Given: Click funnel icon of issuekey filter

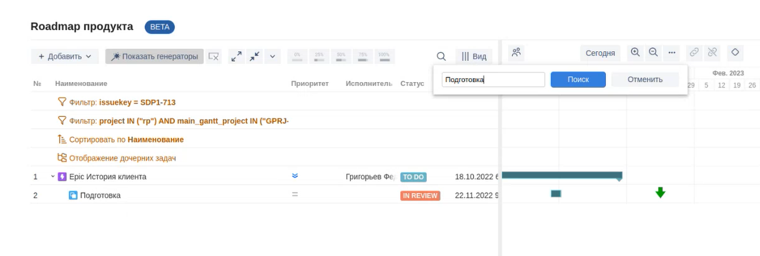Looking at the screenshot, I should pyautogui.click(x=62, y=102).
